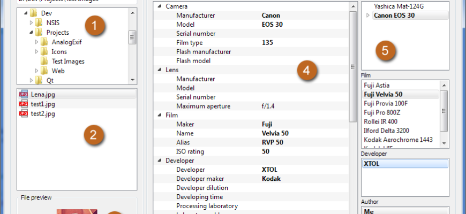466x214 pixels.
Task: Choose Fuji Velvia 50 film
Action: (x=383, y=94)
